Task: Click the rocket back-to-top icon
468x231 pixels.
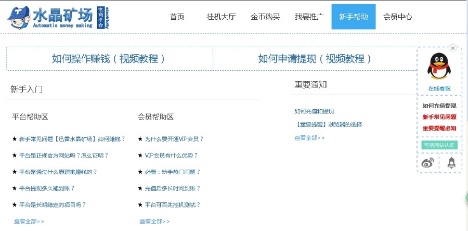Action: tap(451, 163)
